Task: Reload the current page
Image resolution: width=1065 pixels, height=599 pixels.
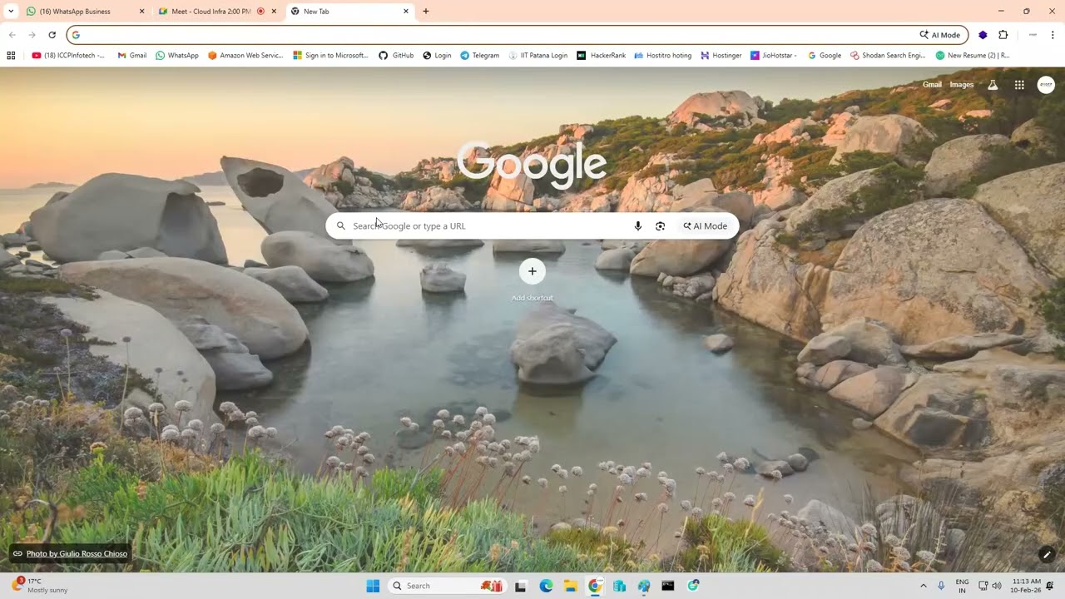Action: (52, 35)
